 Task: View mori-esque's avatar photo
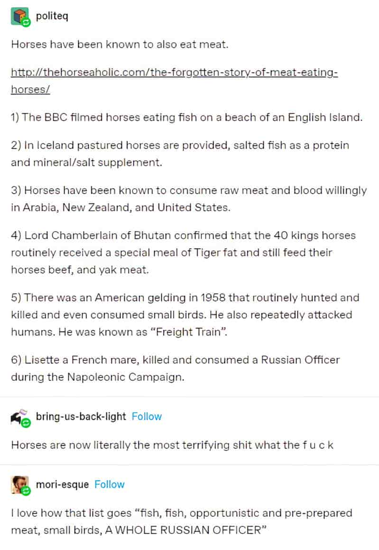[x=19, y=485]
